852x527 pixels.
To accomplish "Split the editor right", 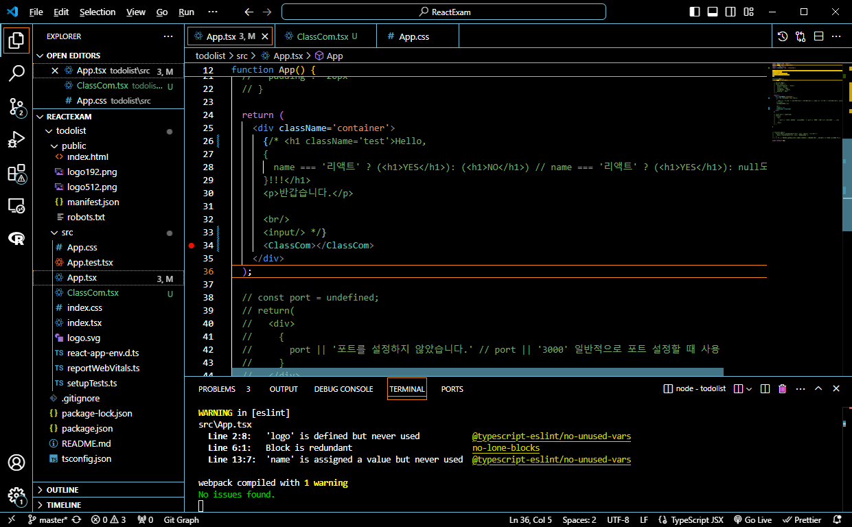I will tap(818, 36).
